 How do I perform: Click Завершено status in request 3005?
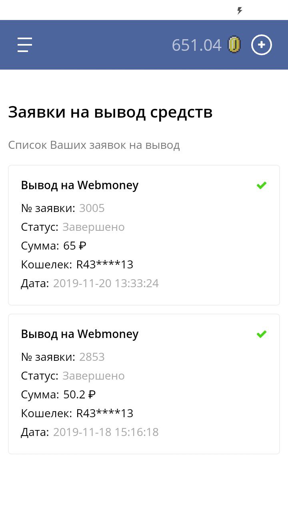coord(94,227)
